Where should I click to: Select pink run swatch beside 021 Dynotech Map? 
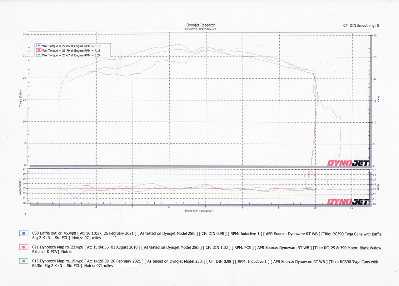[x=24, y=247]
